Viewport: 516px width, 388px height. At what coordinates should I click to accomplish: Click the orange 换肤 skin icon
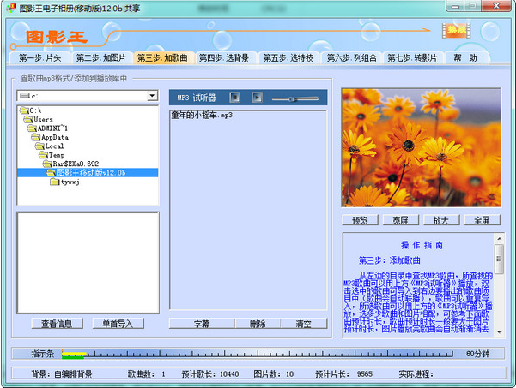[x=456, y=31]
